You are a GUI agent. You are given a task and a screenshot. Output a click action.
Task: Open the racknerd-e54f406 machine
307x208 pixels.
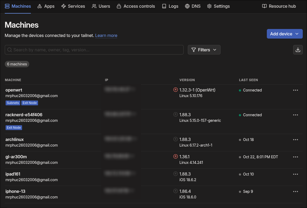[24, 115]
